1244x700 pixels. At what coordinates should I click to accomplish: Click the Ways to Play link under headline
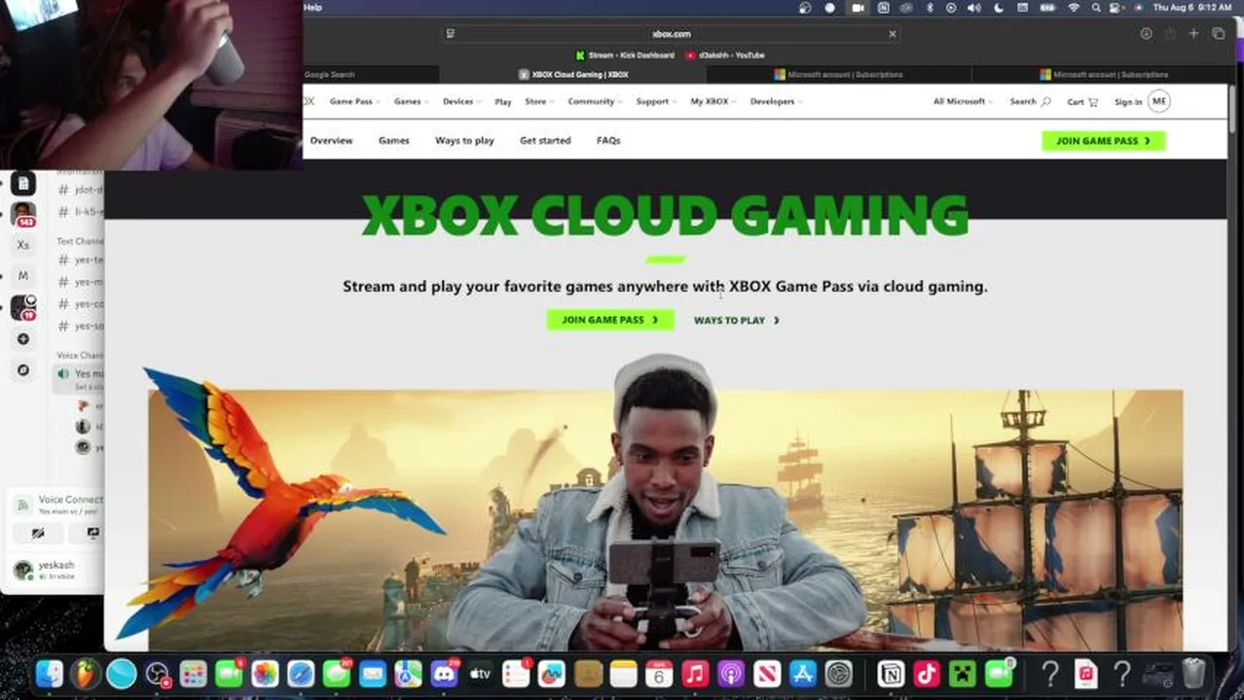pos(737,320)
